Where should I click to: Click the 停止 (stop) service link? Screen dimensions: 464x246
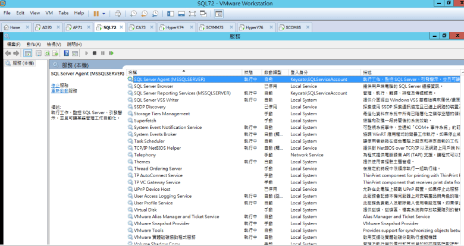point(55,86)
